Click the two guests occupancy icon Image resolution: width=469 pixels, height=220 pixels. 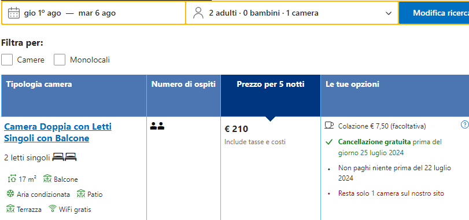(157, 126)
